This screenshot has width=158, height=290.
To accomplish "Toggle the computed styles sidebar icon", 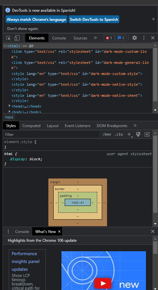I will [147, 135].
